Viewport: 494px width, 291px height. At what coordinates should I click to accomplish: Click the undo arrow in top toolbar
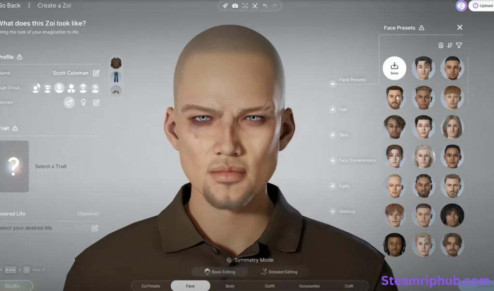[265, 6]
